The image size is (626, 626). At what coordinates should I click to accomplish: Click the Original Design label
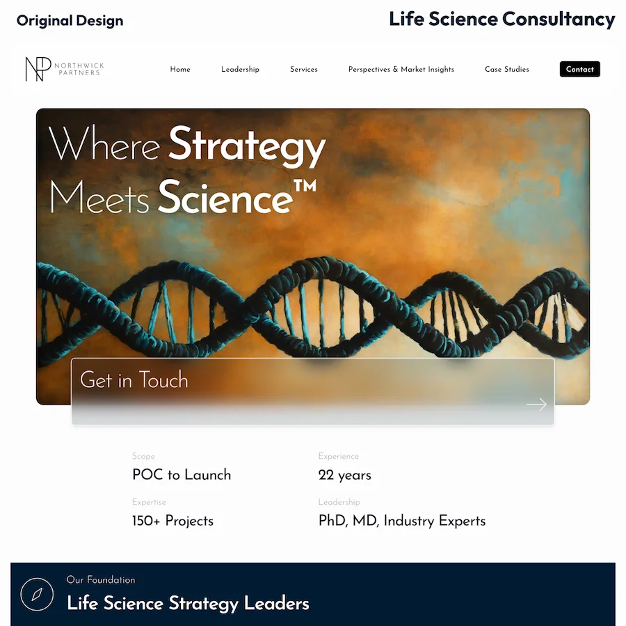point(70,20)
